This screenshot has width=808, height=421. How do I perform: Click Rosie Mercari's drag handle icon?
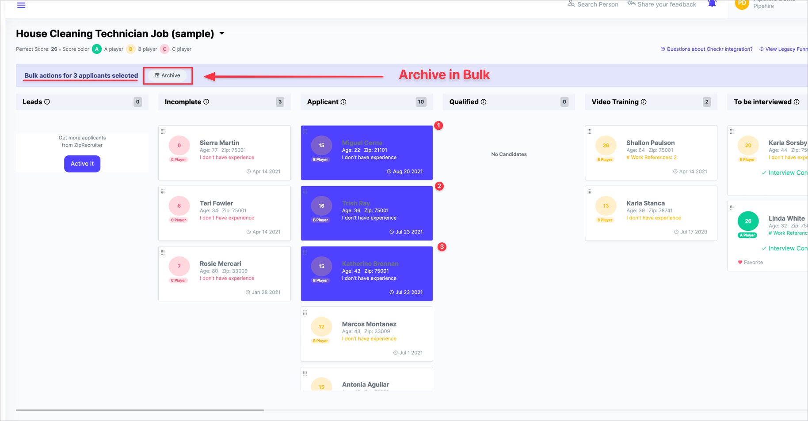[163, 252]
